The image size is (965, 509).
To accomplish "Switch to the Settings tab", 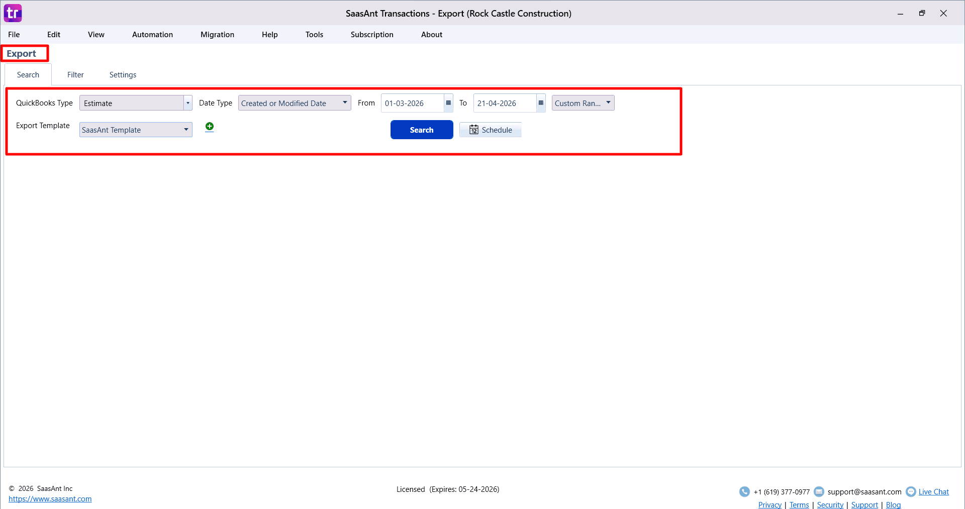I will point(123,75).
